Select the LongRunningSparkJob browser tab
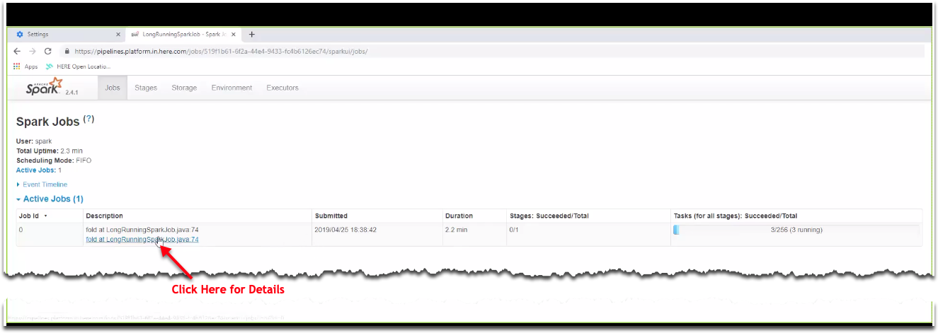 coord(183,34)
